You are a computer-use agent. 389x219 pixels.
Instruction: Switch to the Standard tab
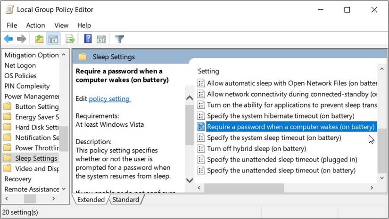[x=126, y=200]
